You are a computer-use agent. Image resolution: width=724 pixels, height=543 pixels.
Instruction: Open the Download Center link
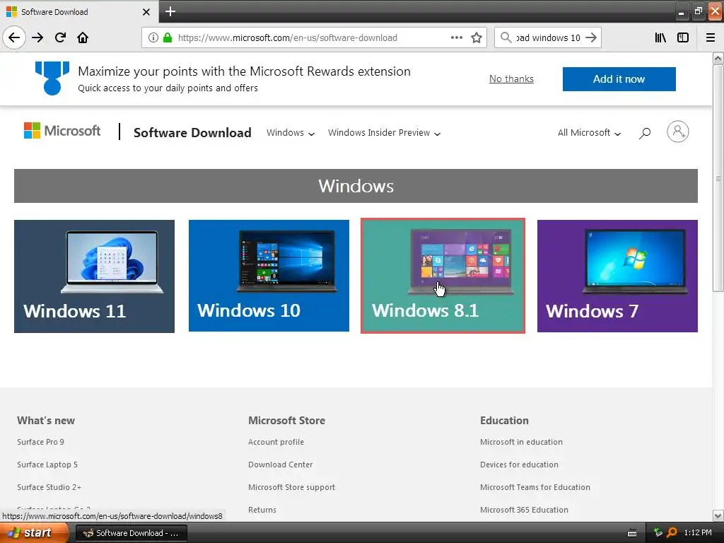[280, 465]
